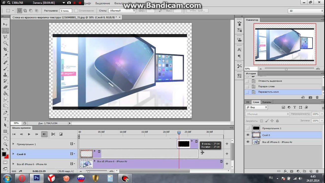Select the Crop tool
325x183 pixels.
click(x=5, y=49)
